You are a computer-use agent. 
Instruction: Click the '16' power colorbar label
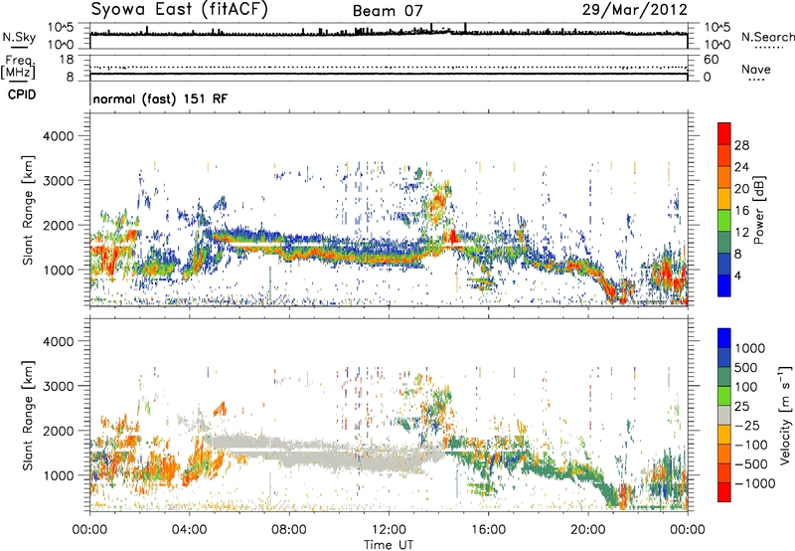[x=741, y=211]
